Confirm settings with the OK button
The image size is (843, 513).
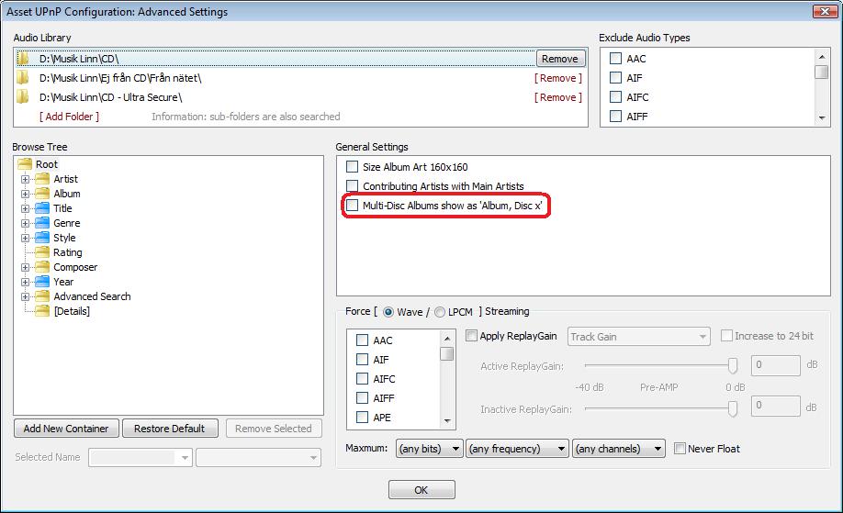coord(421,490)
